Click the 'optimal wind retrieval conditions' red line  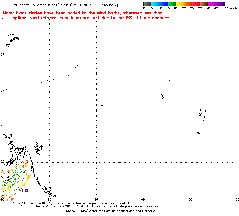click(x=92, y=18)
